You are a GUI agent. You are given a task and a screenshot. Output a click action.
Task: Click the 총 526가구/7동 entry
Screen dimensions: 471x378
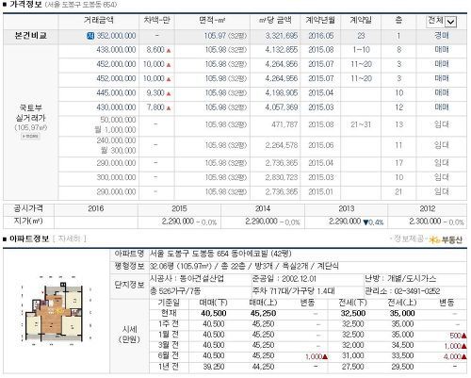point(175,291)
